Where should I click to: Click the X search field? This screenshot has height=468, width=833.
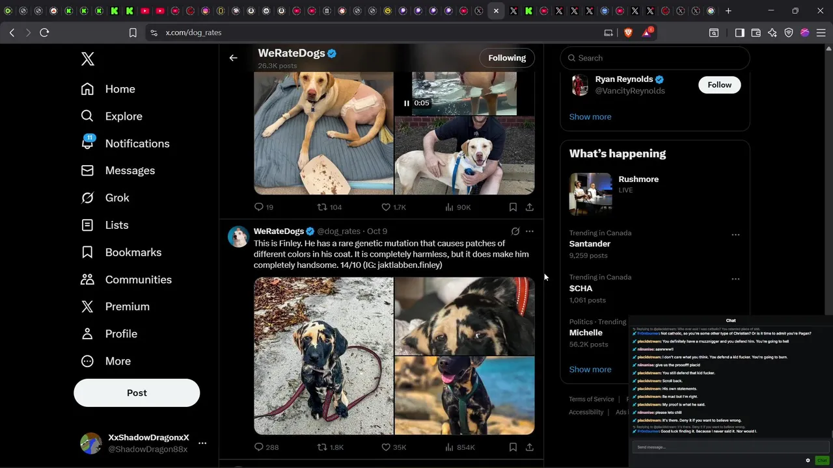click(x=655, y=58)
